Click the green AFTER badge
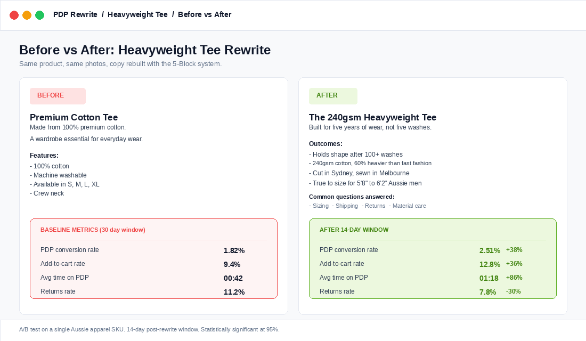The width and height of the screenshot is (586, 341). [333, 96]
